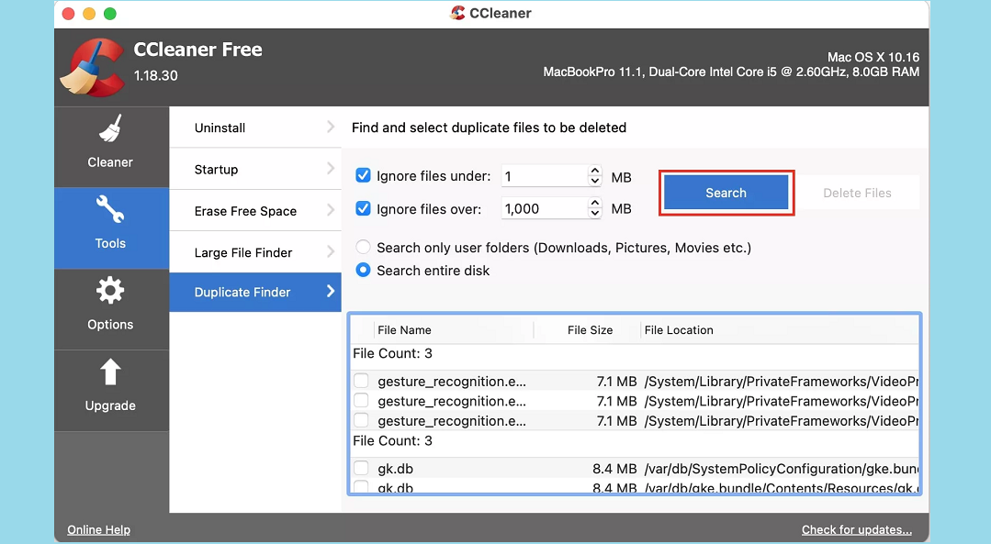
Task: Select the Tools wrench icon
Action: (x=110, y=209)
